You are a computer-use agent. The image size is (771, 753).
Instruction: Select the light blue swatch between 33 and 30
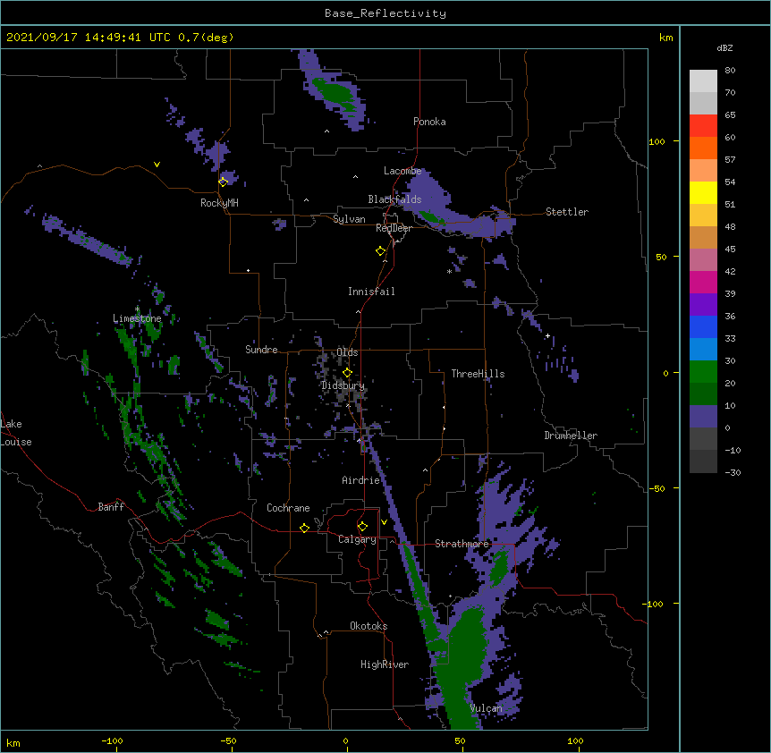(x=703, y=350)
